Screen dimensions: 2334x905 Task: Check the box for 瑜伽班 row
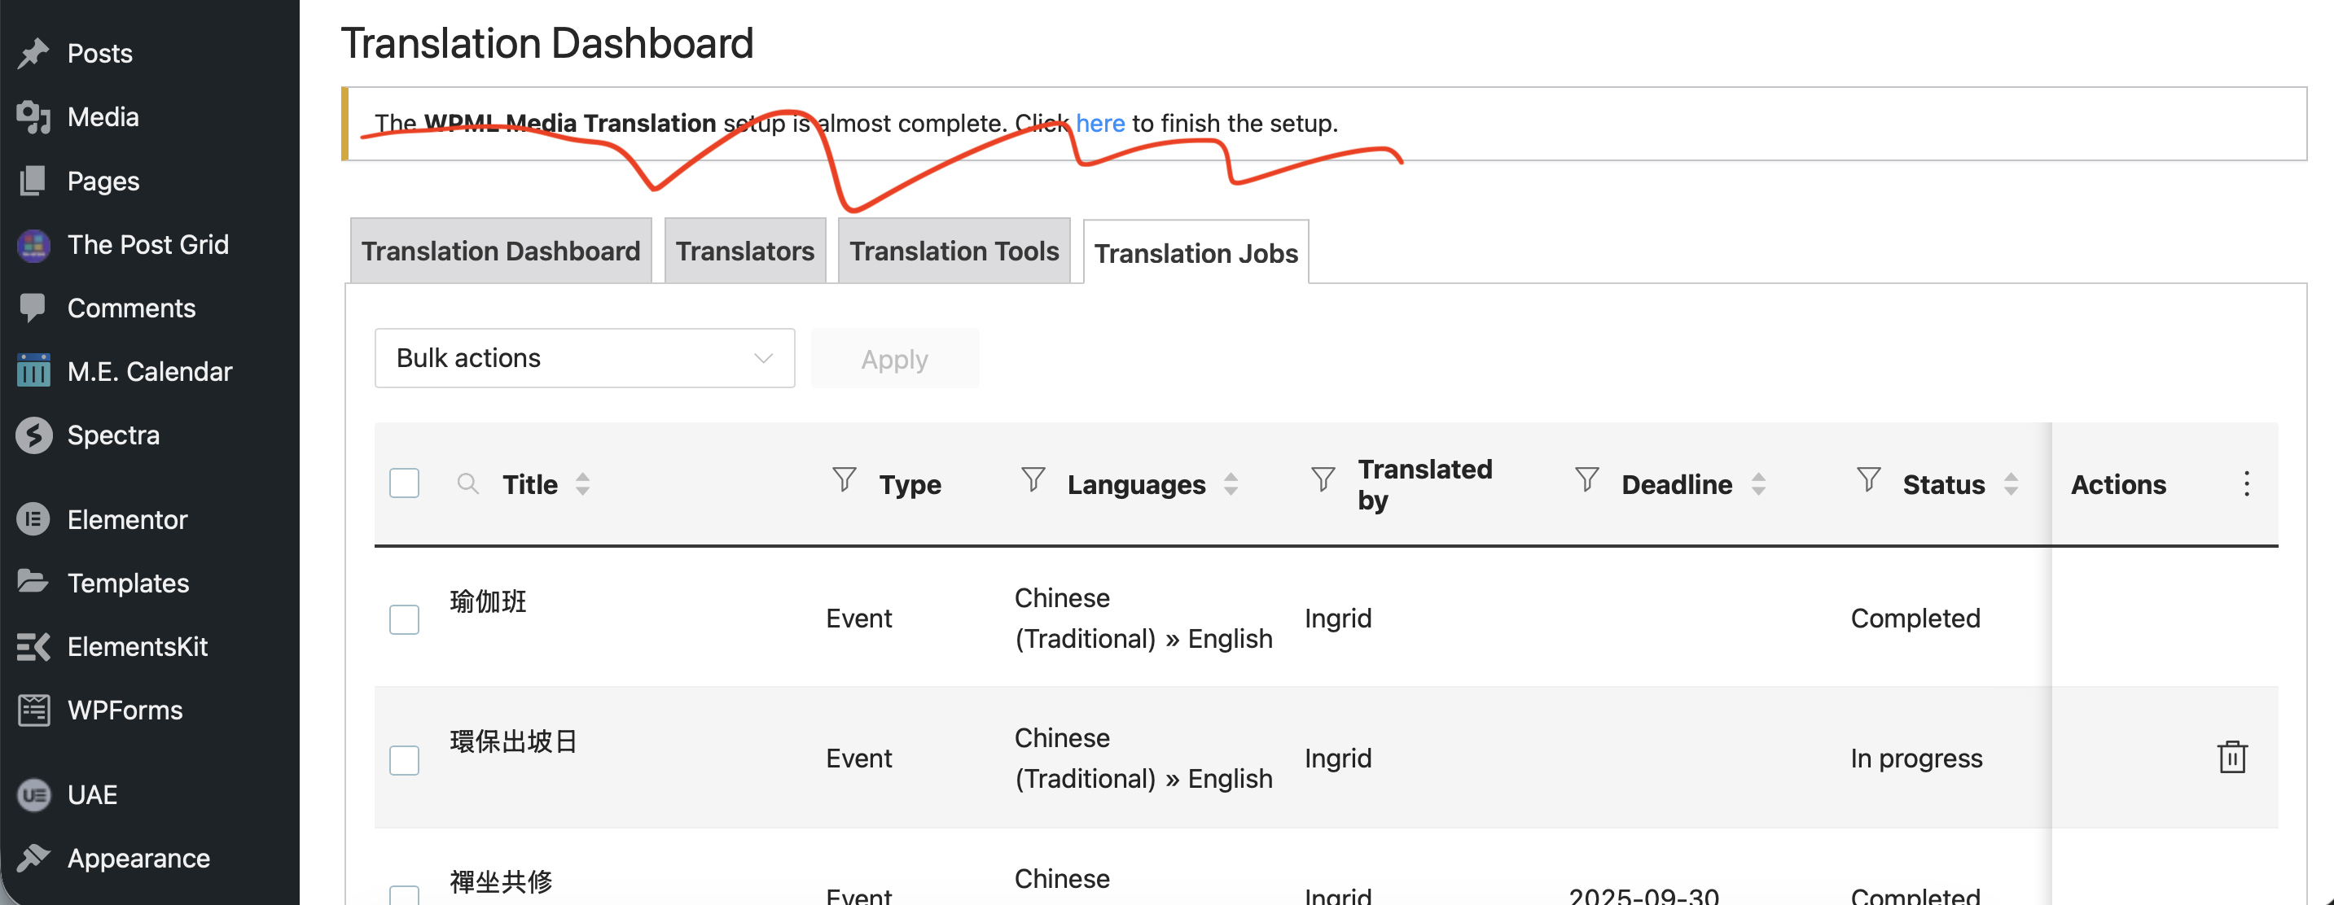(x=404, y=619)
